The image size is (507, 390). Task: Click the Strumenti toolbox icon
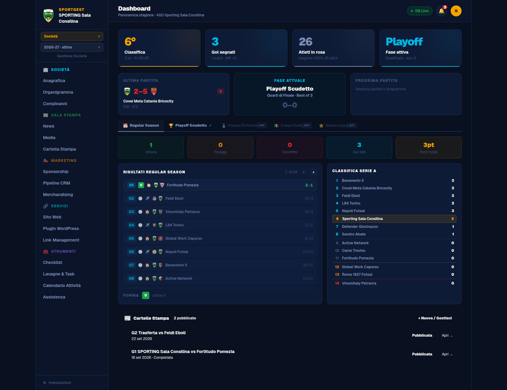point(46,252)
